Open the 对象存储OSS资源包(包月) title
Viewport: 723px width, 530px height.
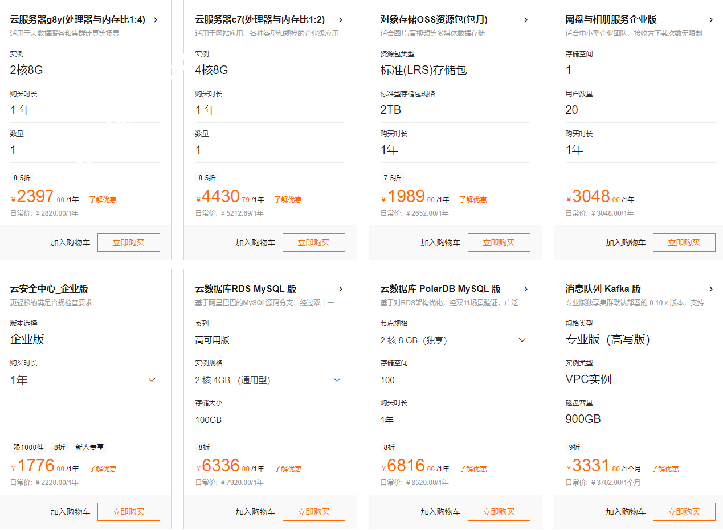434,20
